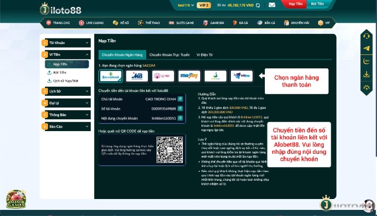This screenshot has height=216, width=377.
Task: Open Bắn Cá menu item
Action: (266, 23)
